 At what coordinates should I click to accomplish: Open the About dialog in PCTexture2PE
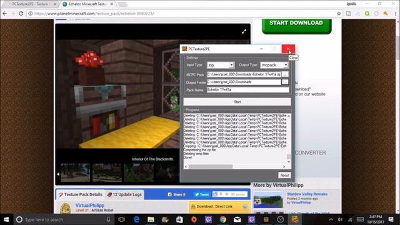284,175
